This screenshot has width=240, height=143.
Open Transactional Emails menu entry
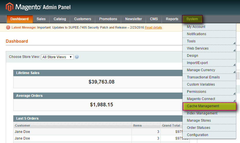click(209, 77)
